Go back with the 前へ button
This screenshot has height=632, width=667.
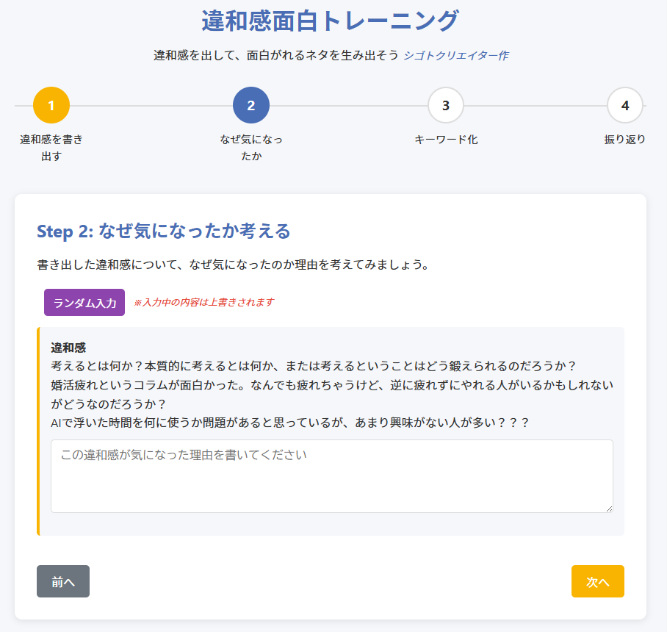click(x=63, y=581)
